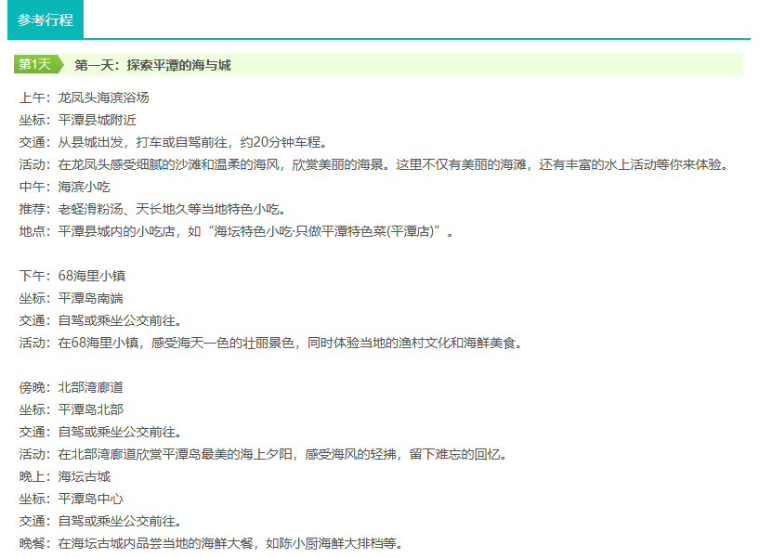The image size is (772, 558).
Task: Click the 交通 line under 海坛古城
Action: [x=101, y=521]
